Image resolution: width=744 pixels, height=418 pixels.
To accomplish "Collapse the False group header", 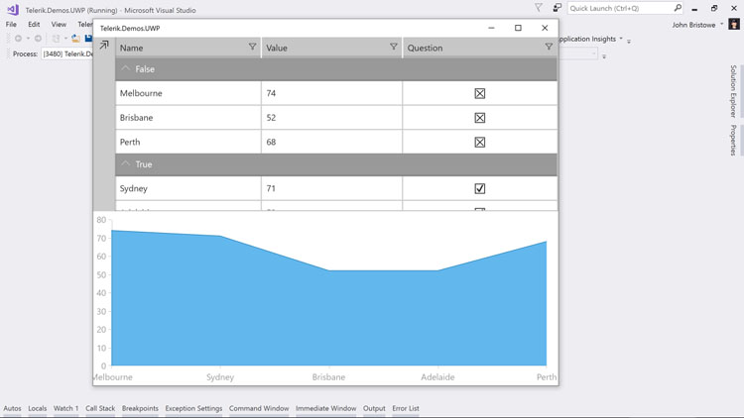I will click(x=126, y=69).
